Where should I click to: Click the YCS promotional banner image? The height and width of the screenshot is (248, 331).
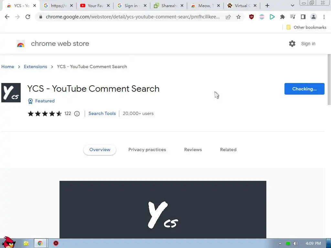(163, 210)
